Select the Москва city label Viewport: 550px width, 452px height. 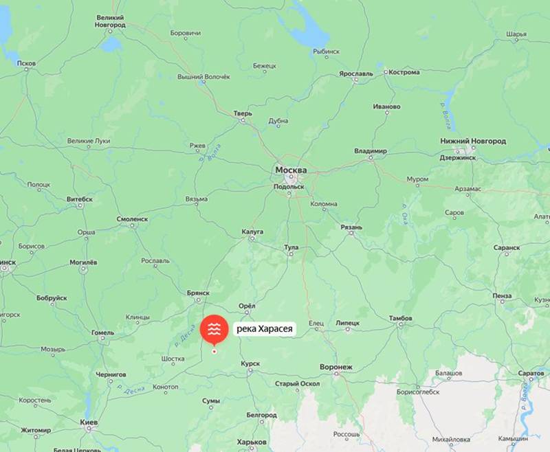click(x=291, y=170)
